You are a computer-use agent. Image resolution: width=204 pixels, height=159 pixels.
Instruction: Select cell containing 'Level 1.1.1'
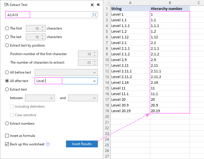tap(130, 26)
